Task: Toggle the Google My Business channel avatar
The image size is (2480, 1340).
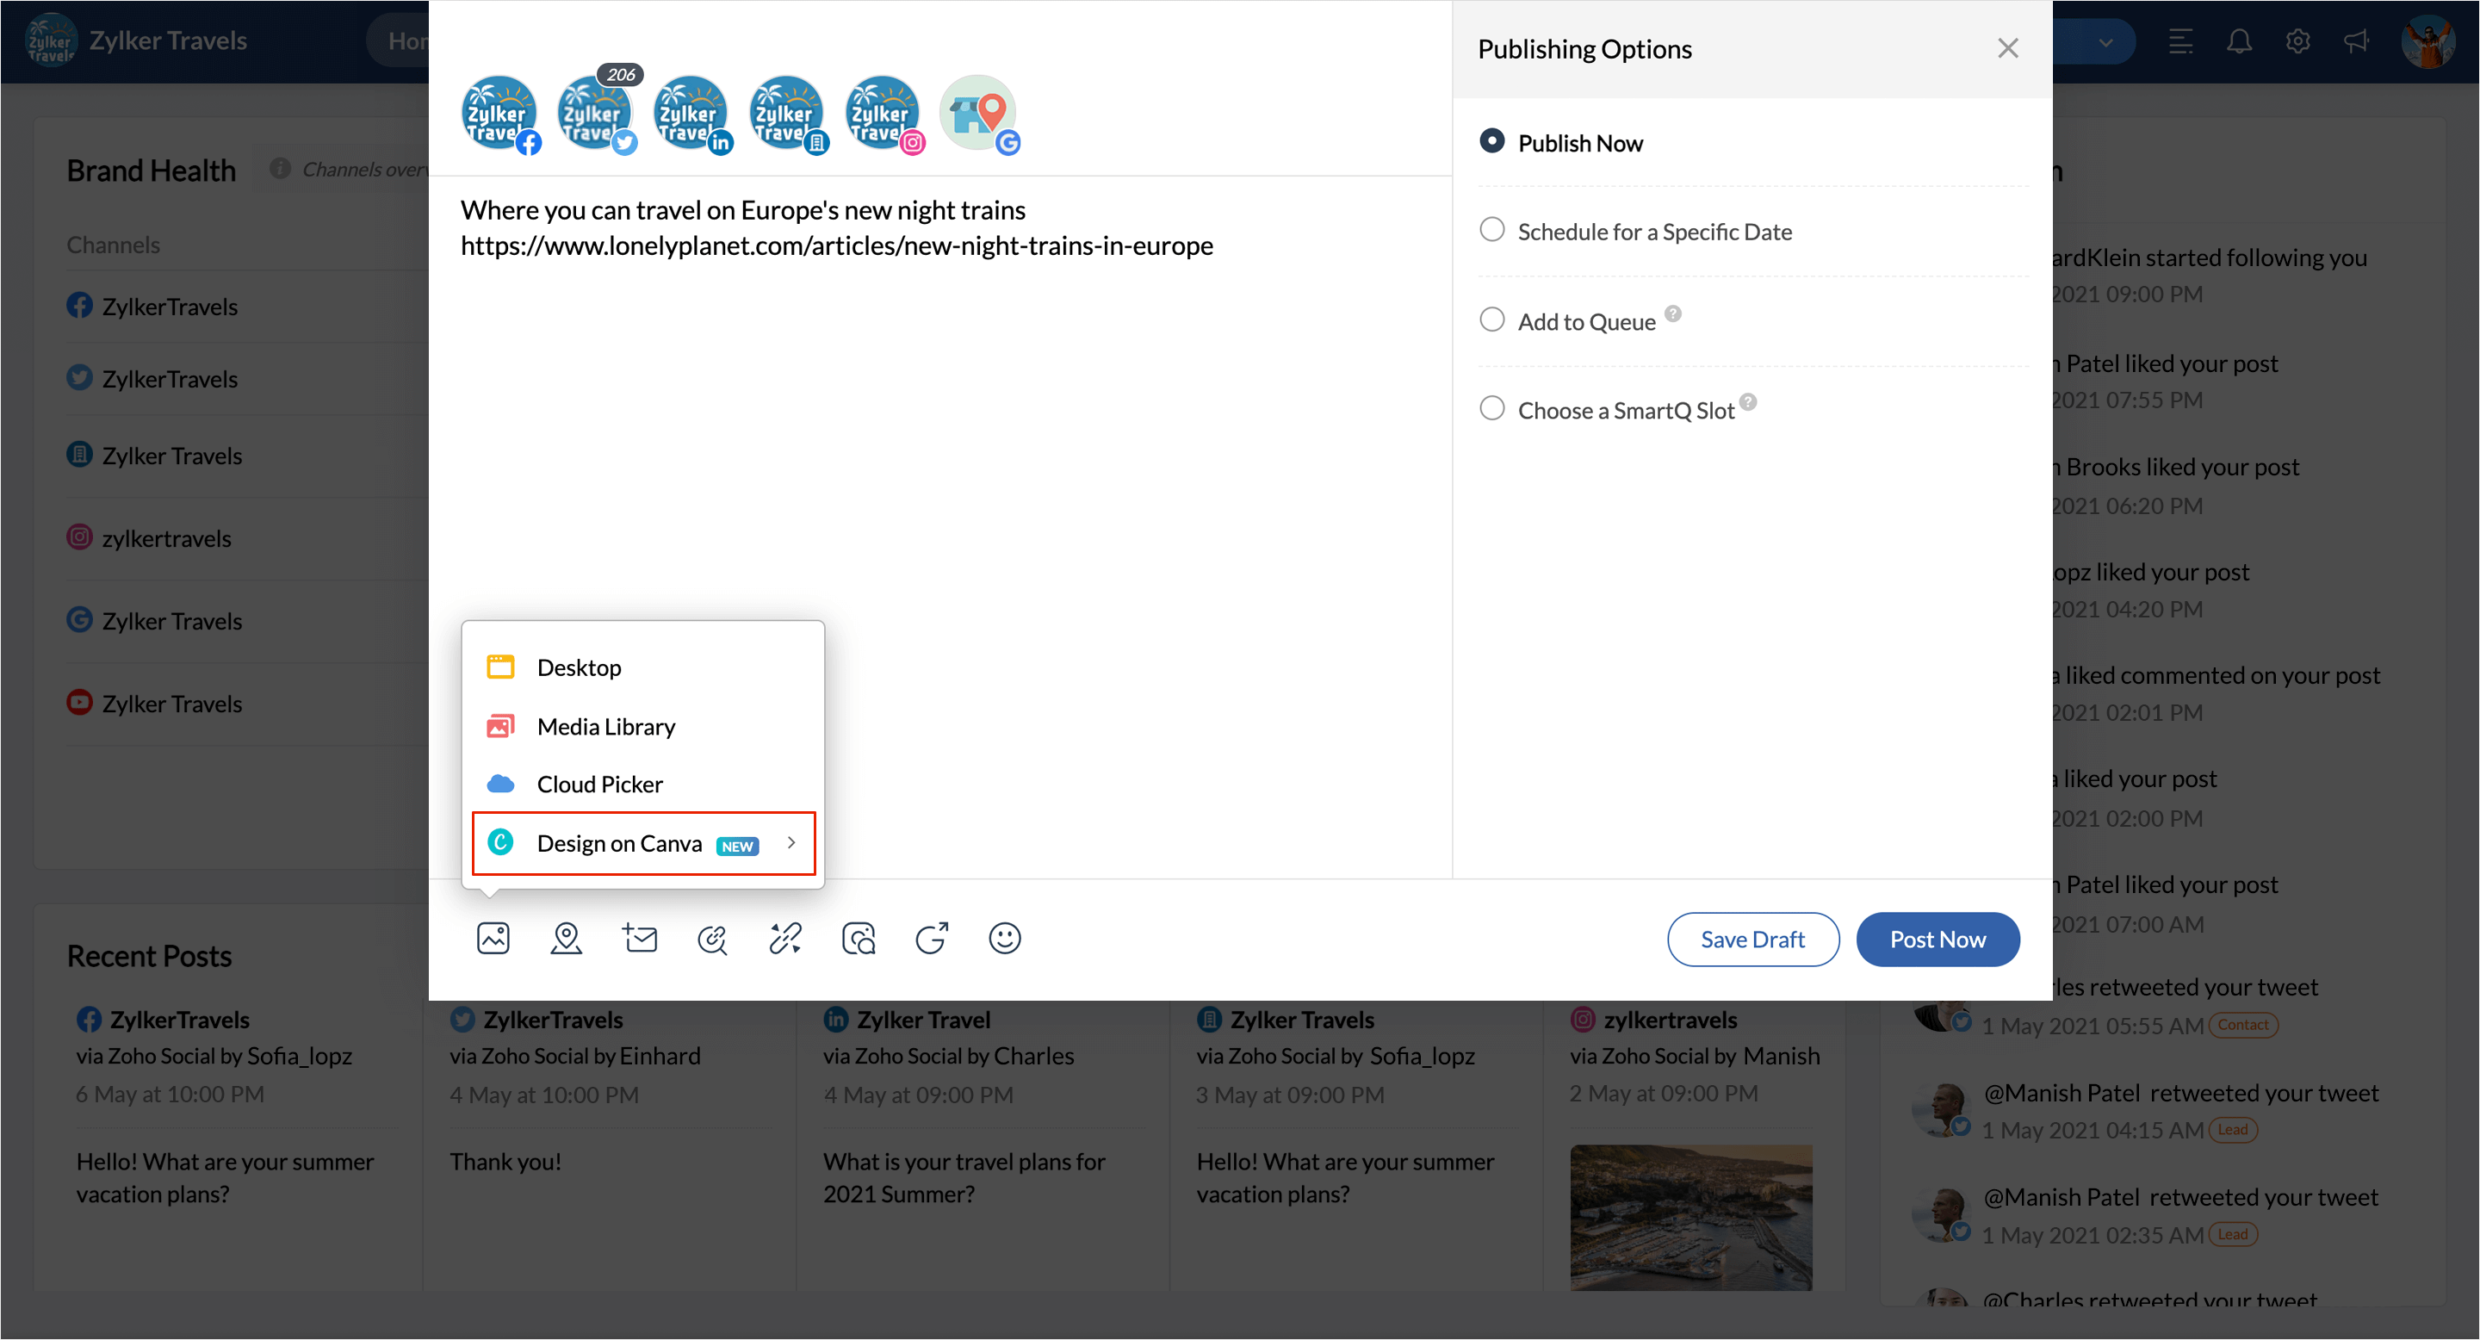Action: [979, 114]
